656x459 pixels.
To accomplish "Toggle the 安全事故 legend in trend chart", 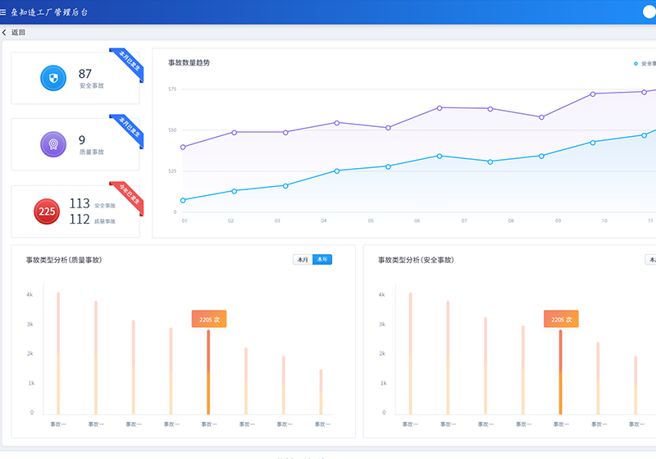I will (644, 63).
